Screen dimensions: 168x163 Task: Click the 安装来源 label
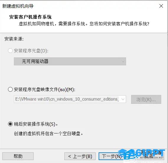(x=14, y=39)
